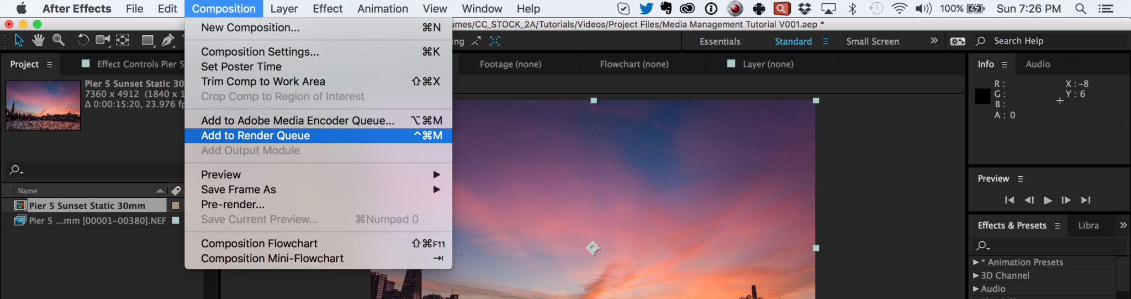Open Dropbox menu bar icon
Screen dimensions: 1131x299
pos(805,8)
